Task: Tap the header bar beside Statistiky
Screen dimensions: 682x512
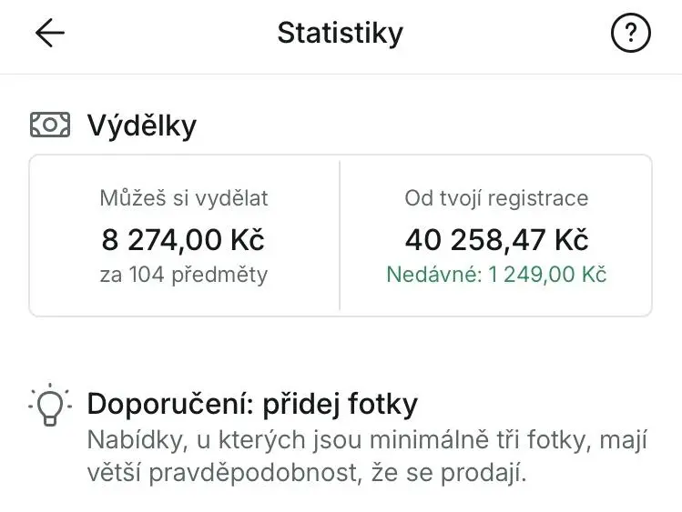Action: coord(341,37)
